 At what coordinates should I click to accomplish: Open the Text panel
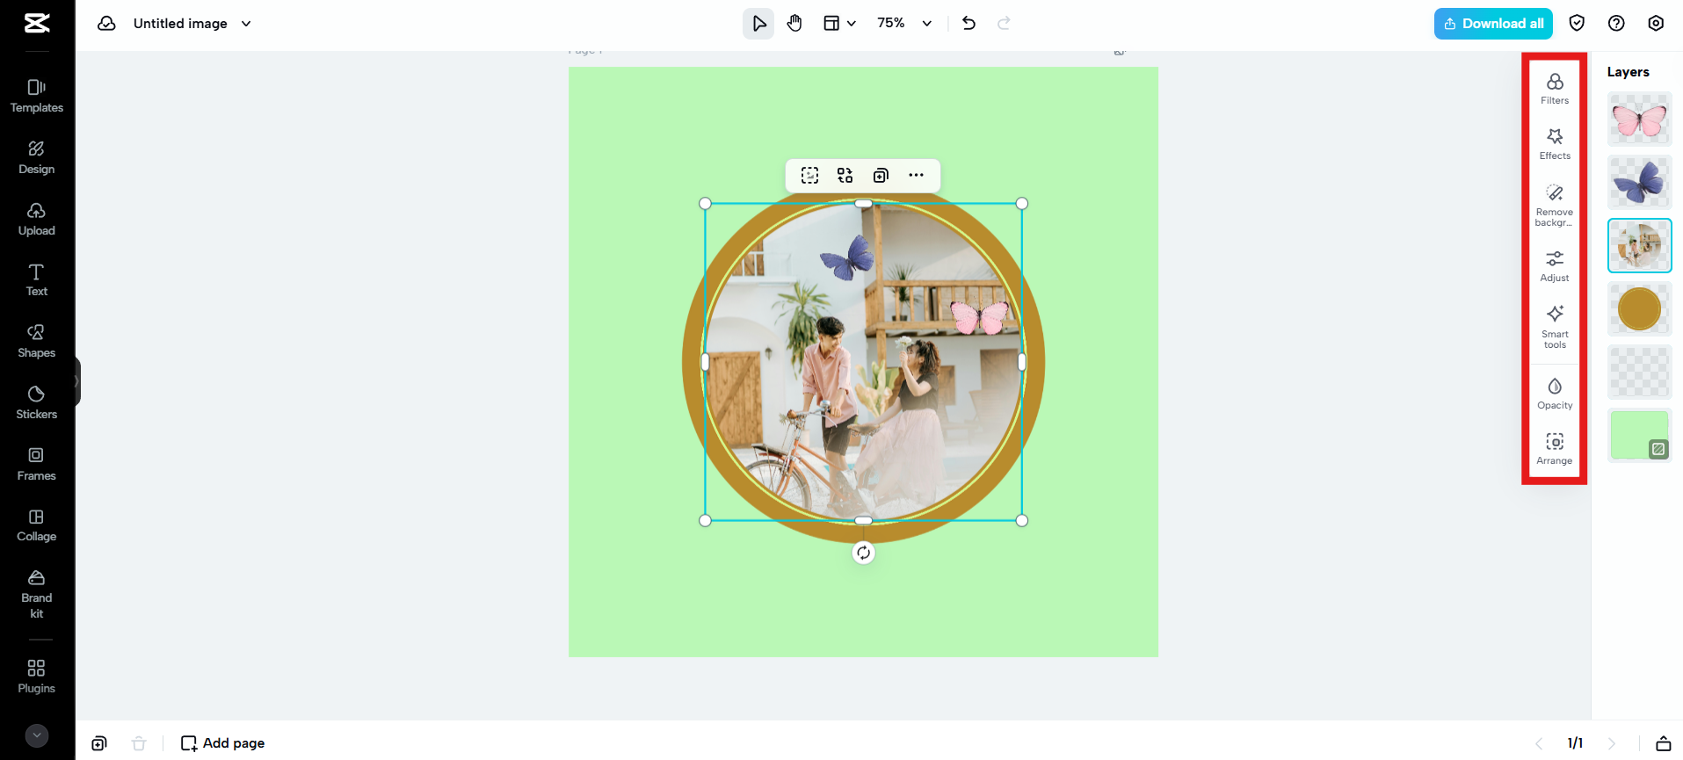click(x=37, y=279)
